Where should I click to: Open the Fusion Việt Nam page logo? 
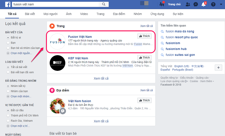pos(57,41)
